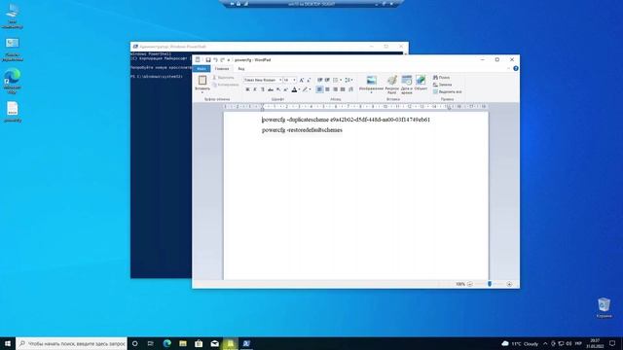Click the Поиск (Find) button

click(441, 78)
